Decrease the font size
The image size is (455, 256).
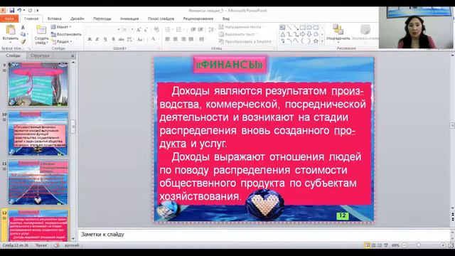point(146,30)
